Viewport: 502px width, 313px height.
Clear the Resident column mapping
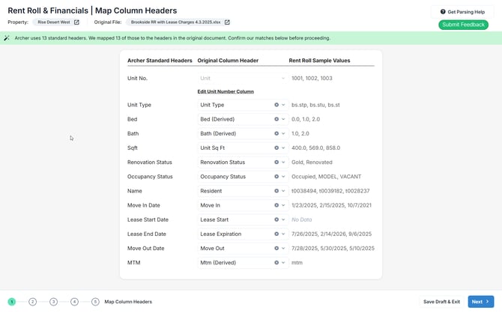click(x=276, y=191)
